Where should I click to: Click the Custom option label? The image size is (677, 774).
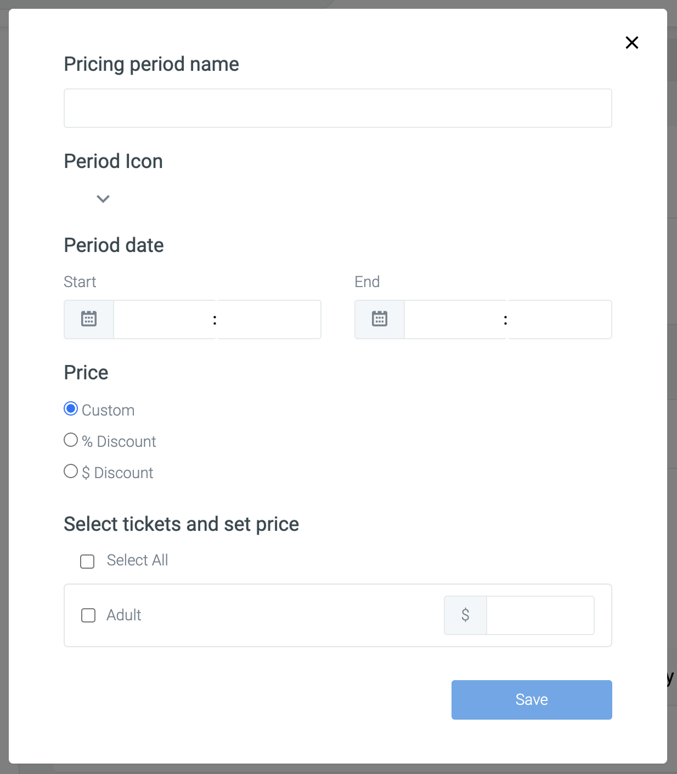[108, 410]
